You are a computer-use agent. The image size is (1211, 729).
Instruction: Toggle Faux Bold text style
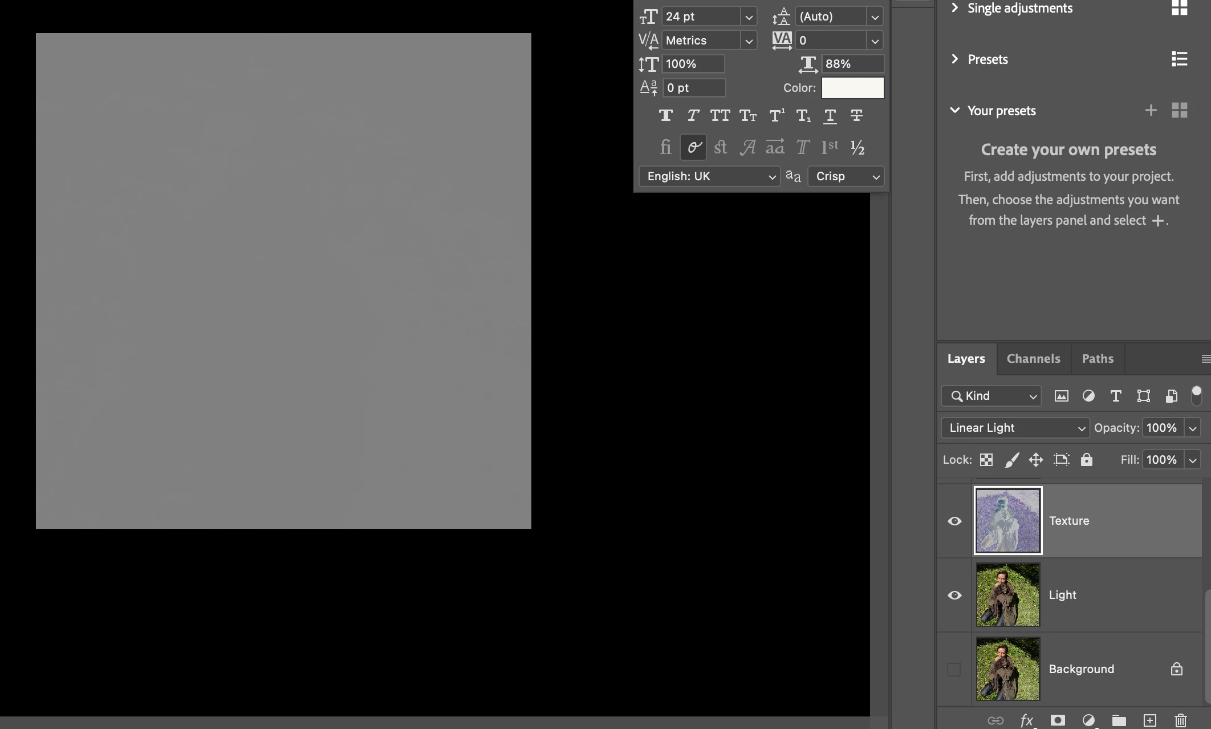(665, 116)
